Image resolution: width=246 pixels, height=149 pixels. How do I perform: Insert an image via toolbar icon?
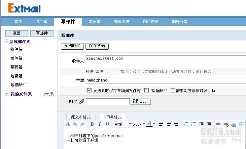233,124
